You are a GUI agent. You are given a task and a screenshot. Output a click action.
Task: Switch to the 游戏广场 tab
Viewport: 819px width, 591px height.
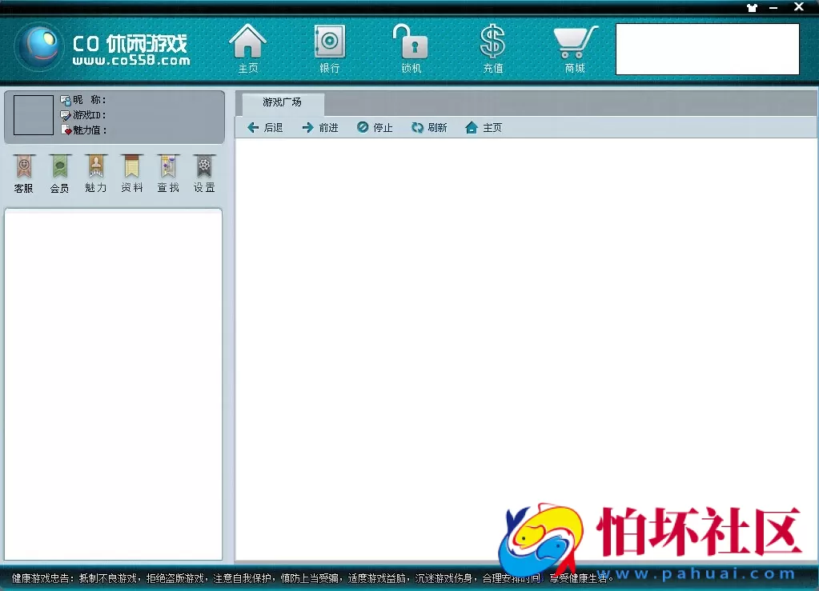(x=282, y=102)
